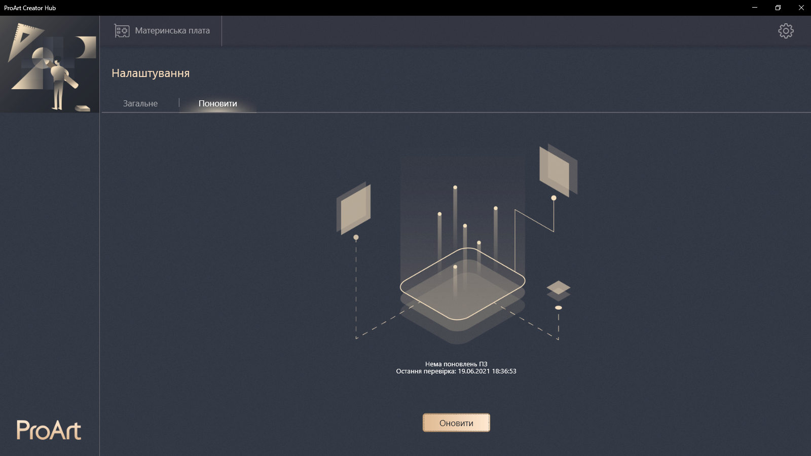Click the central isometric chip illustration
Screen dimensions: 811x456
coord(462,284)
